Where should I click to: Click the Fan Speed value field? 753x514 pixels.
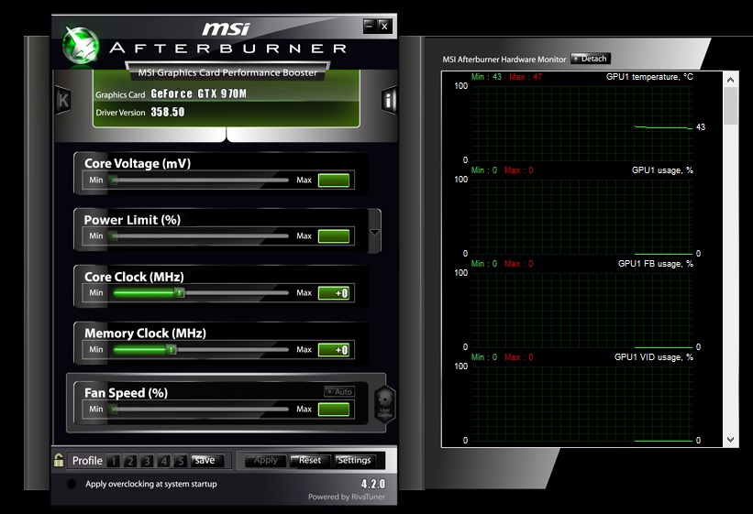point(334,410)
